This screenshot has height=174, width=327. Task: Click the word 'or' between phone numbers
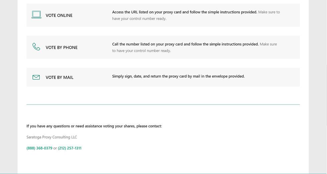[55, 148]
